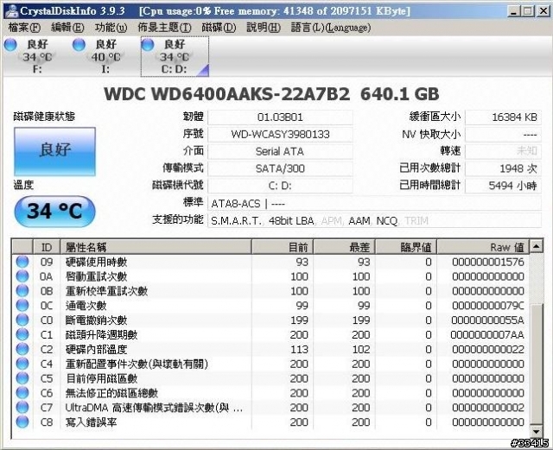Click the 最差 column header
This screenshot has width=553, height=450.
click(344, 247)
